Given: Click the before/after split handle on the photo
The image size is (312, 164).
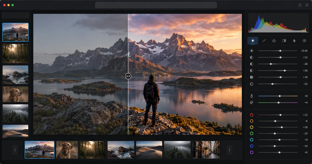Looking at the screenshot, I should [128, 76].
